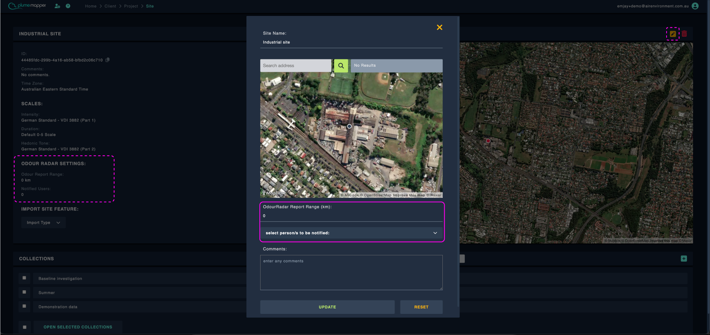The image size is (710, 335).
Task: Click the edit site pencil icon
Action: click(x=673, y=34)
